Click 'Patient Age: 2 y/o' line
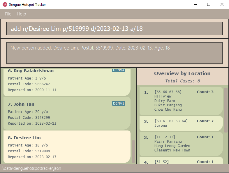 (x=27, y=78)
